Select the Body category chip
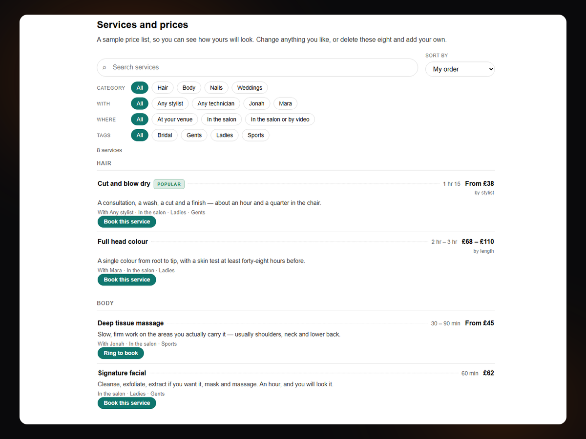The height and width of the screenshot is (439, 586). pos(189,88)
